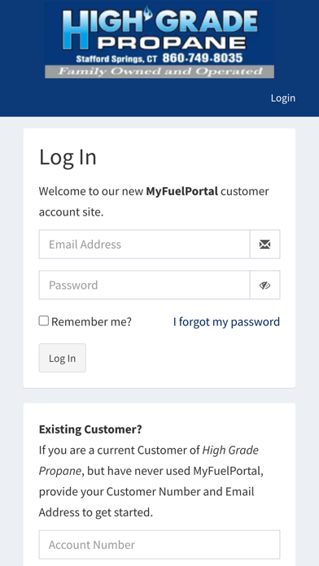Open the Login item in the header
The image size is (319, 566).
(283, 98)
